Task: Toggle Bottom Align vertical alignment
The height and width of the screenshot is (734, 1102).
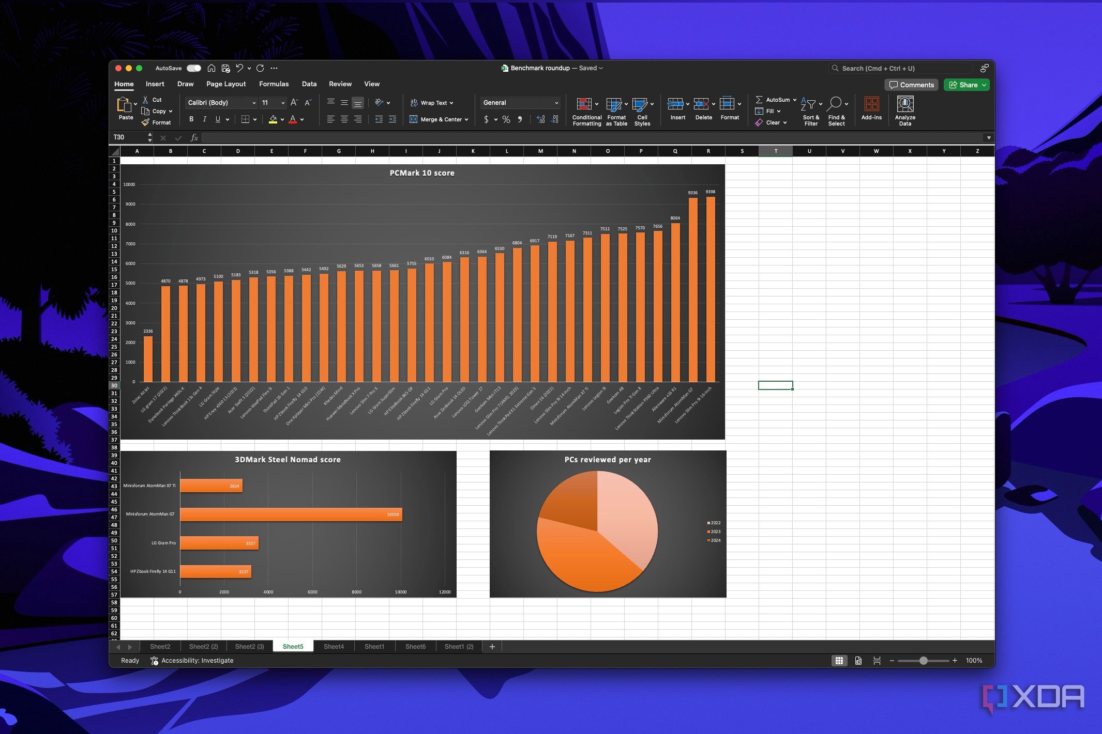Action: pos(358,103)
